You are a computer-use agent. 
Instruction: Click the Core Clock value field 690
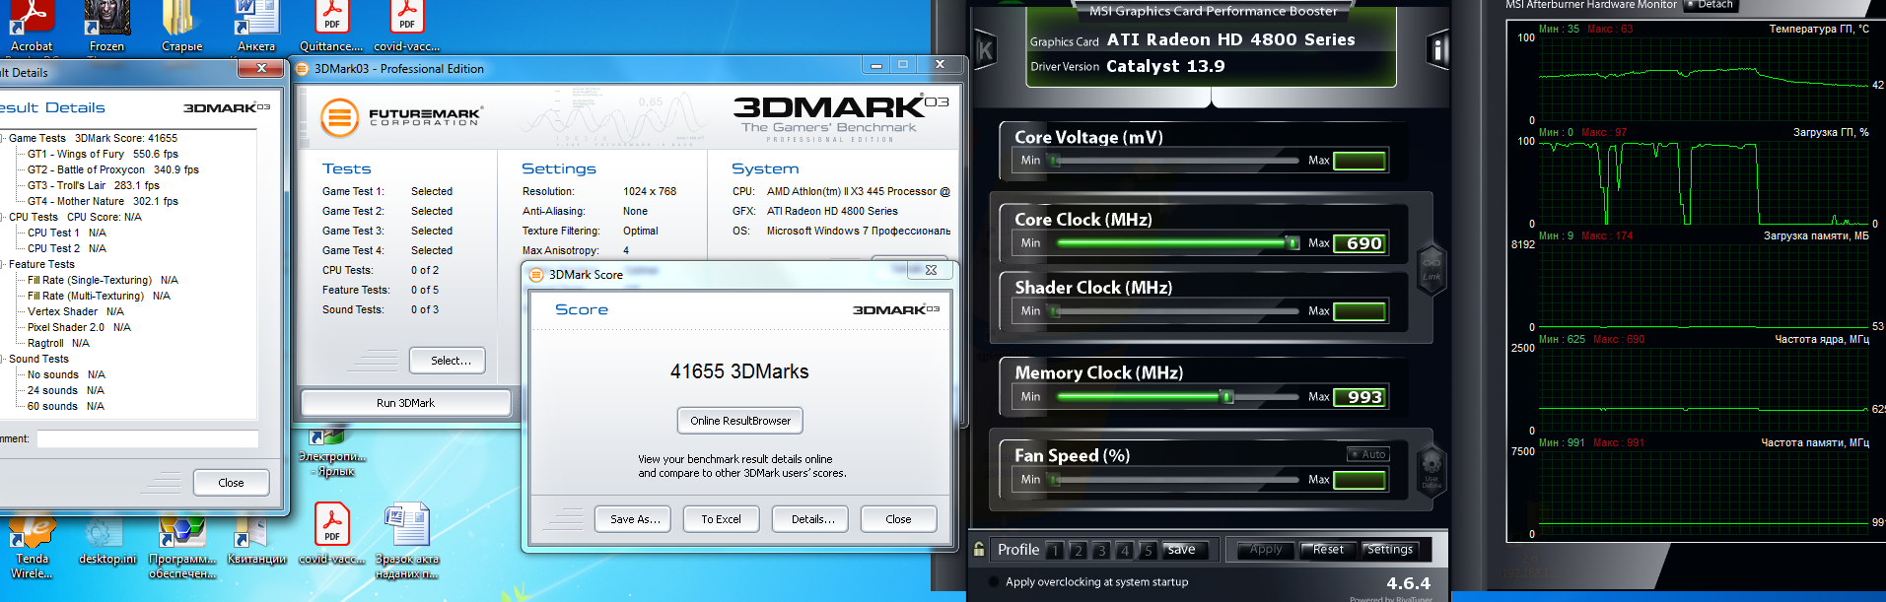1361,243
